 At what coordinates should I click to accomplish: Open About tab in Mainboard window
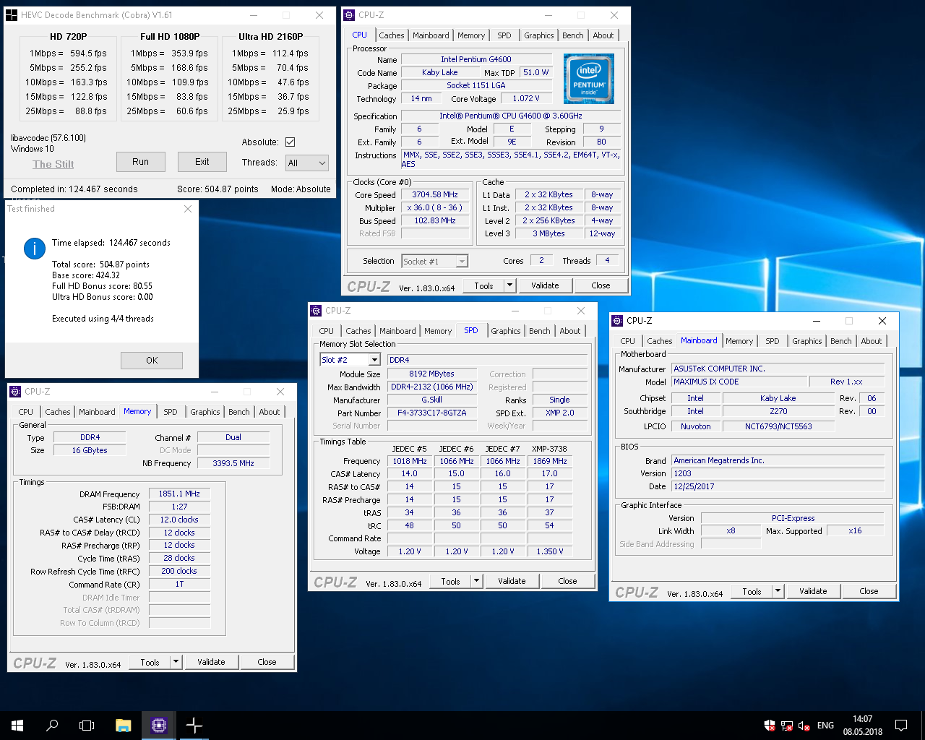872,341
